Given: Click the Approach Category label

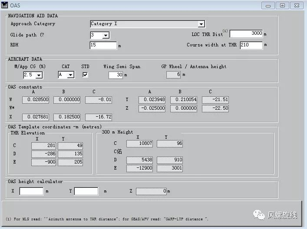Looking at the screenshot, I should (33, 24).
